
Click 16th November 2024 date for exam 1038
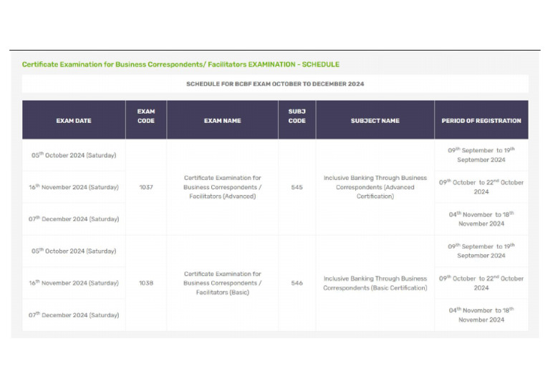(74, 283)
